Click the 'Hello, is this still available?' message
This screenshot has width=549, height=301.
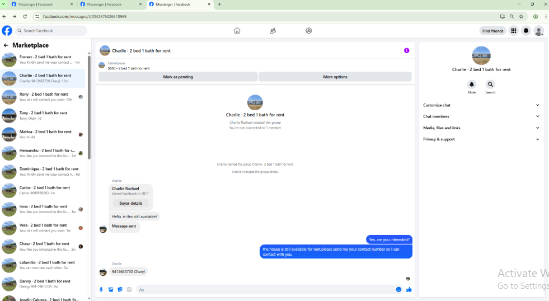[x=134, y=217]
